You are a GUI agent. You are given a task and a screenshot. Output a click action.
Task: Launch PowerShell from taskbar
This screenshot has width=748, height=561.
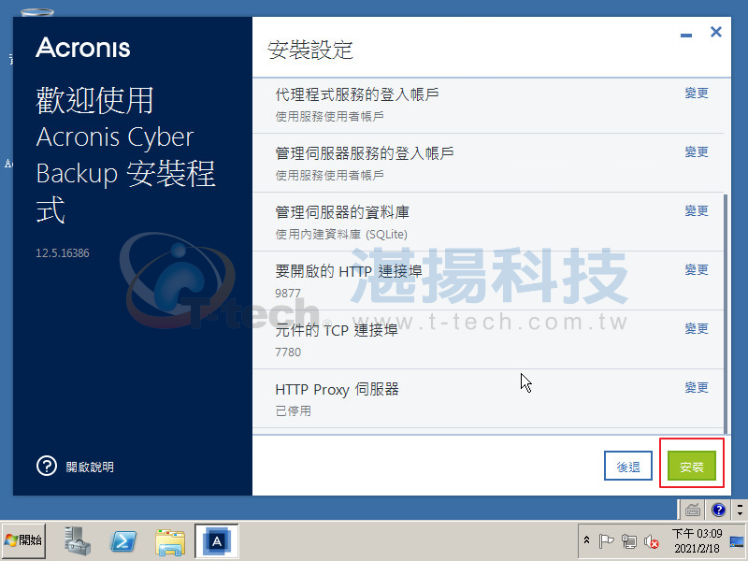123,541
